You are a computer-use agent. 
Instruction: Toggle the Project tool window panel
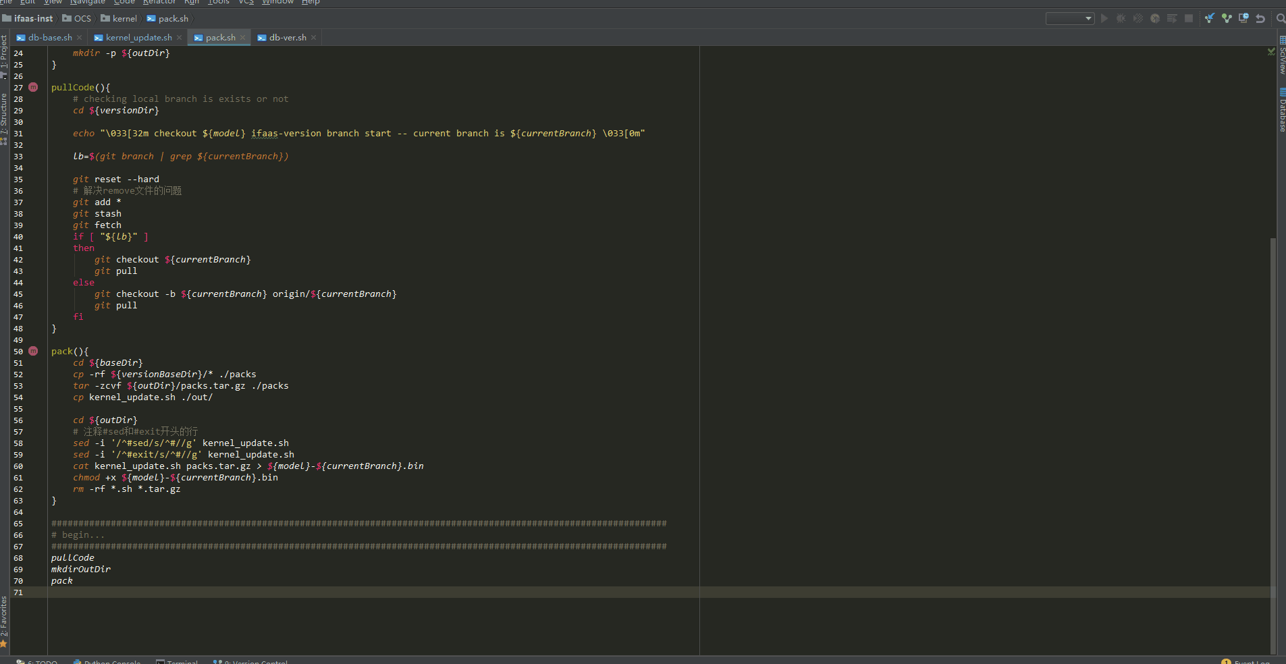(4, 53)
